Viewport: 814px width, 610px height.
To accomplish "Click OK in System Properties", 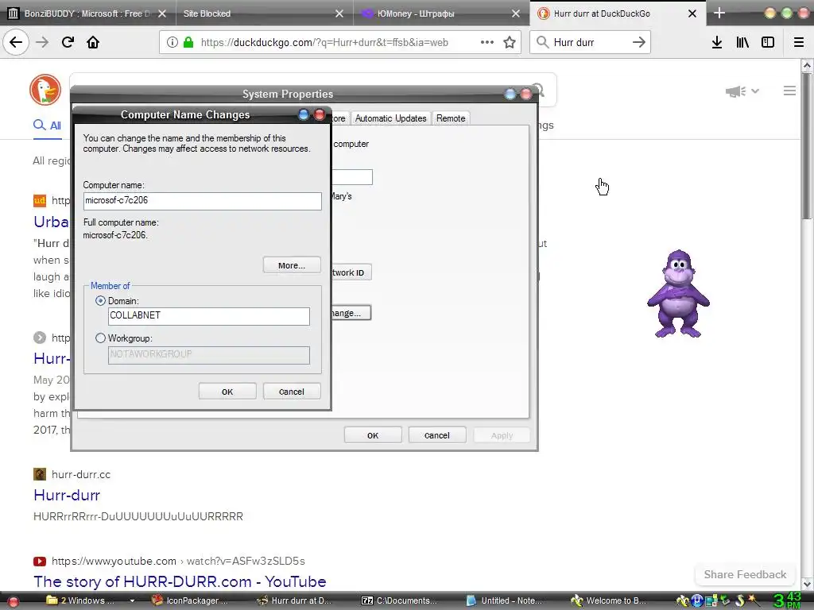I will 373,434.
